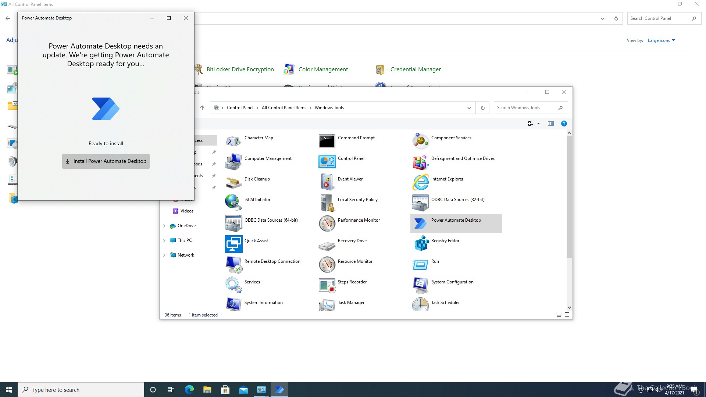Viewport: 706px width, 397px height.
Task: Click the All Control Panel Items breadcrumb
Action: pos(284,108)
